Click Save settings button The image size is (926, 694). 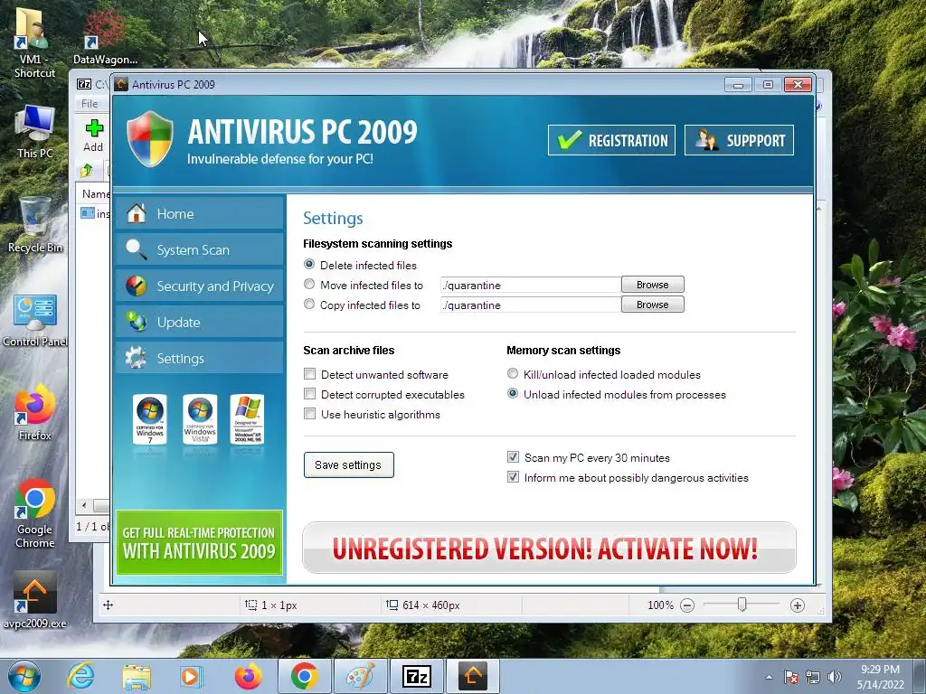click(348, 465)
